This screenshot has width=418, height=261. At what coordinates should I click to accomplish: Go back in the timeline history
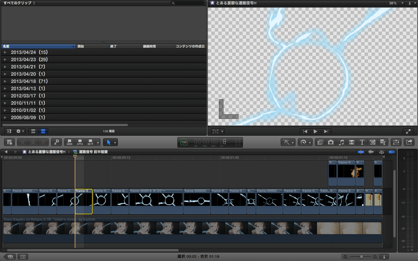(6, 152)
